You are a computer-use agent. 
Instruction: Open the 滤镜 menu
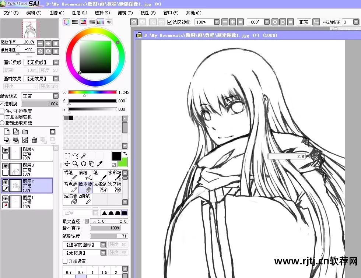coord(125,13)
